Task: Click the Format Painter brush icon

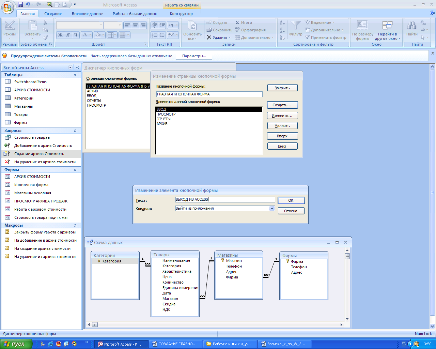Action: 45,37
